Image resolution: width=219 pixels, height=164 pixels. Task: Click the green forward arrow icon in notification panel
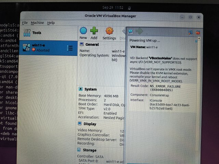point(140,32)
